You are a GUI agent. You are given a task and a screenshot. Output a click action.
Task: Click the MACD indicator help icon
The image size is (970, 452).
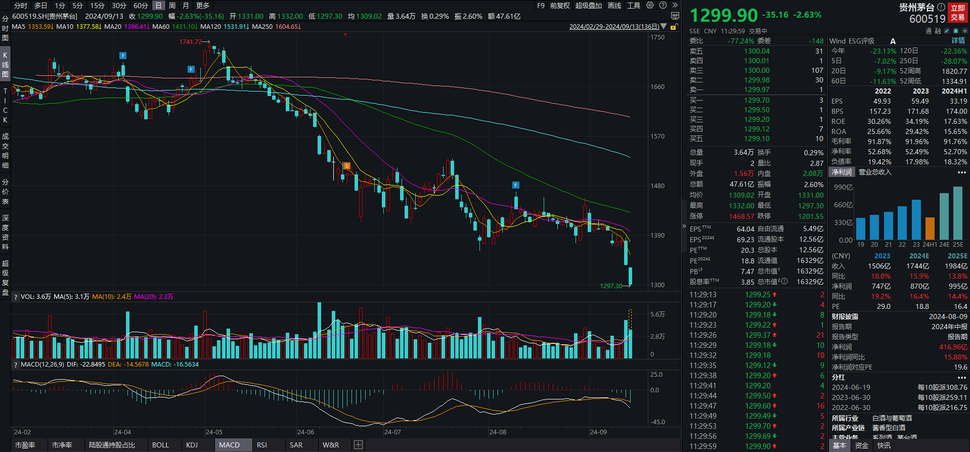[x=16, y=365]
